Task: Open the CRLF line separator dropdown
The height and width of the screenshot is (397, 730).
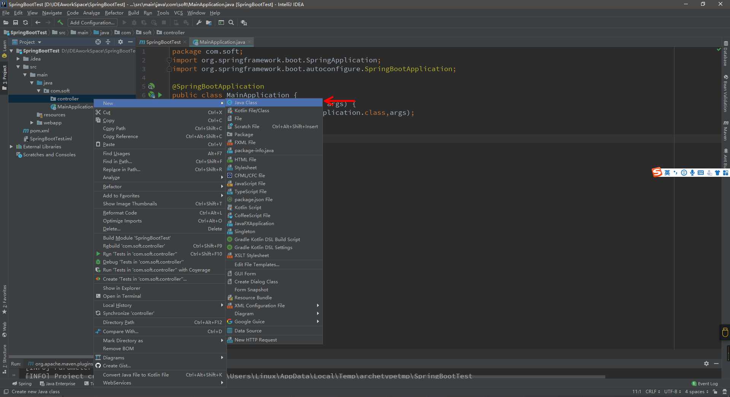Action: point(652,392)
